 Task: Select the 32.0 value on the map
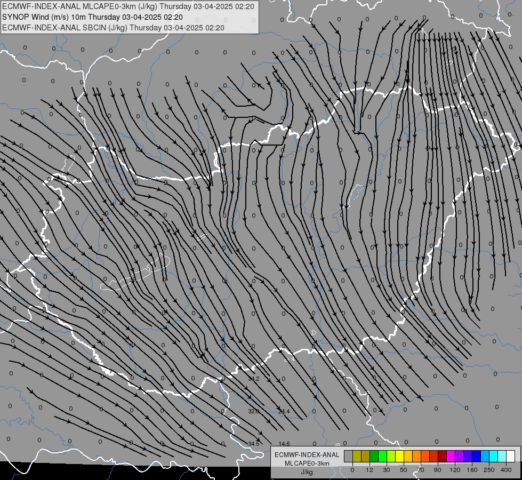tap(254, 411)
